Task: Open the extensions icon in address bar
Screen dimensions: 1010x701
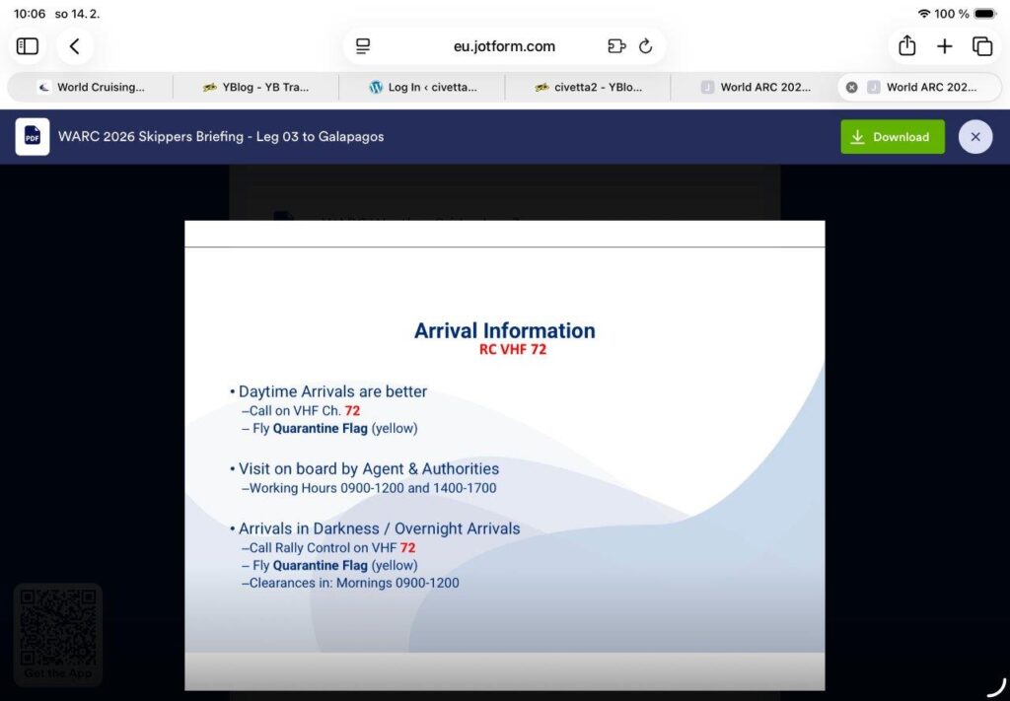Action: (x=616, y=46)
